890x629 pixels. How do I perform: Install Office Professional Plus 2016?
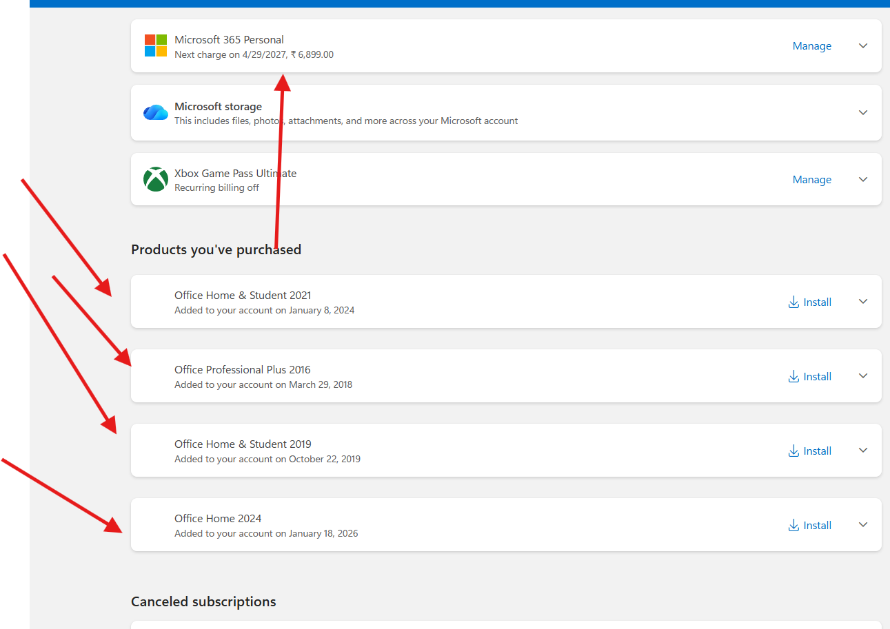point(810,376)
